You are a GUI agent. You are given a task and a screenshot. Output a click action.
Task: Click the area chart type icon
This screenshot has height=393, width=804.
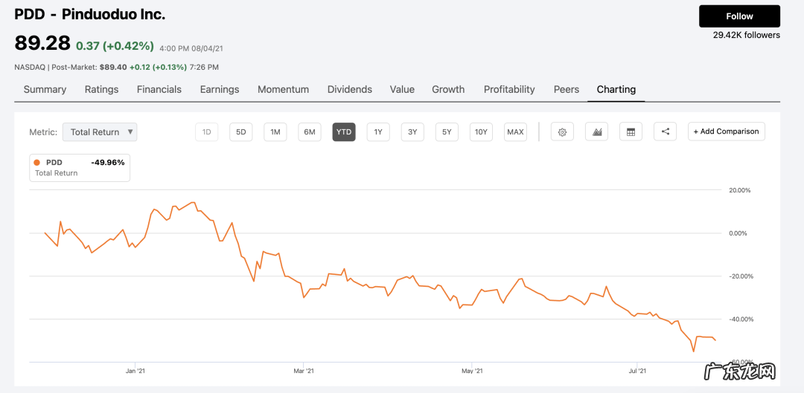tap(596, 132)
